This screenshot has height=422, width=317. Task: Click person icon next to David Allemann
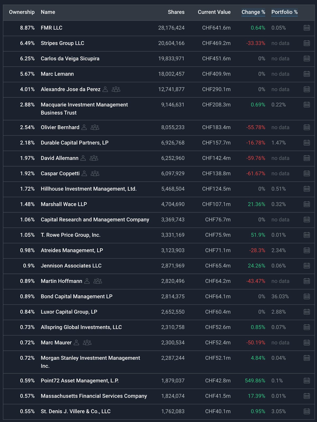coord(83,158)
